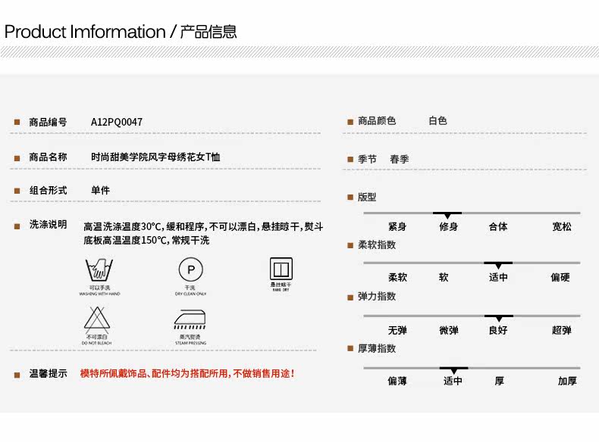Click the 高温洗涤温度30℃ washing instruction line
Image resolution: width=599 pixels, height=442 pixels.
[203, 227]
